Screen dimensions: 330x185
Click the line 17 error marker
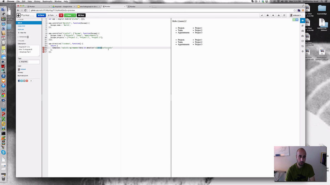(x=43, y=52)
